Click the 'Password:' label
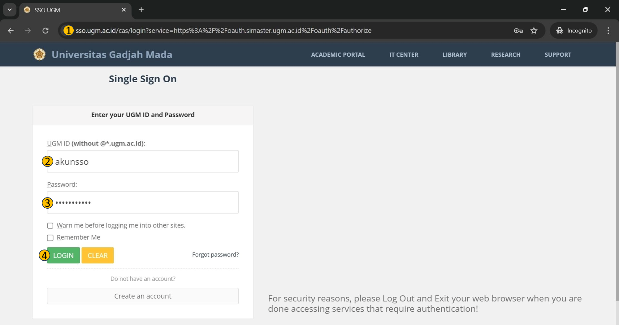Image resolution: width=619 pixels, height=325 pixels. (x=62, y=184)
